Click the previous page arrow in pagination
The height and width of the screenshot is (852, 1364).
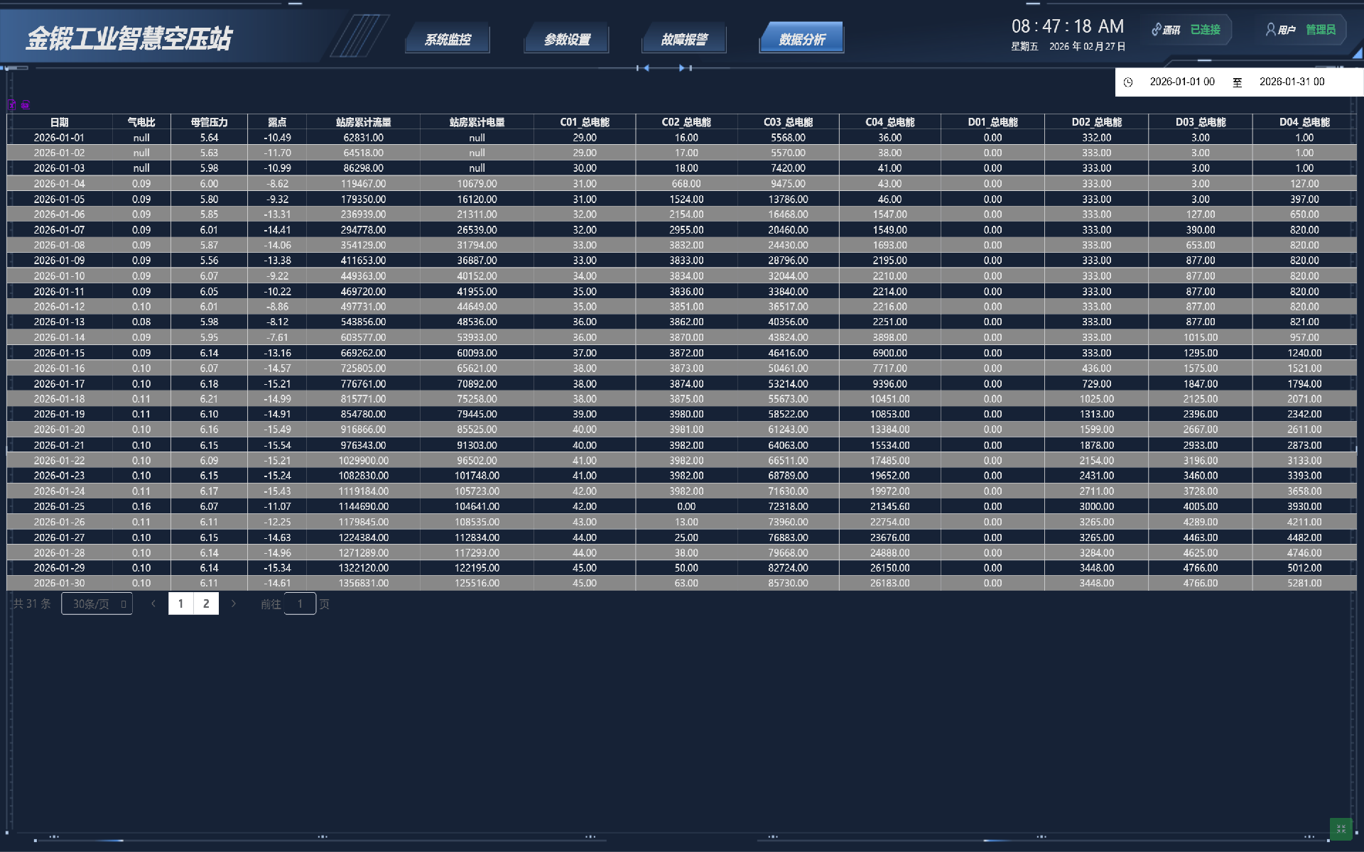tap(153, 603)
